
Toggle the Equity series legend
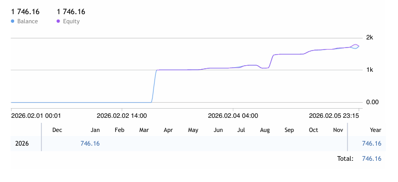[x=68, y=21]
